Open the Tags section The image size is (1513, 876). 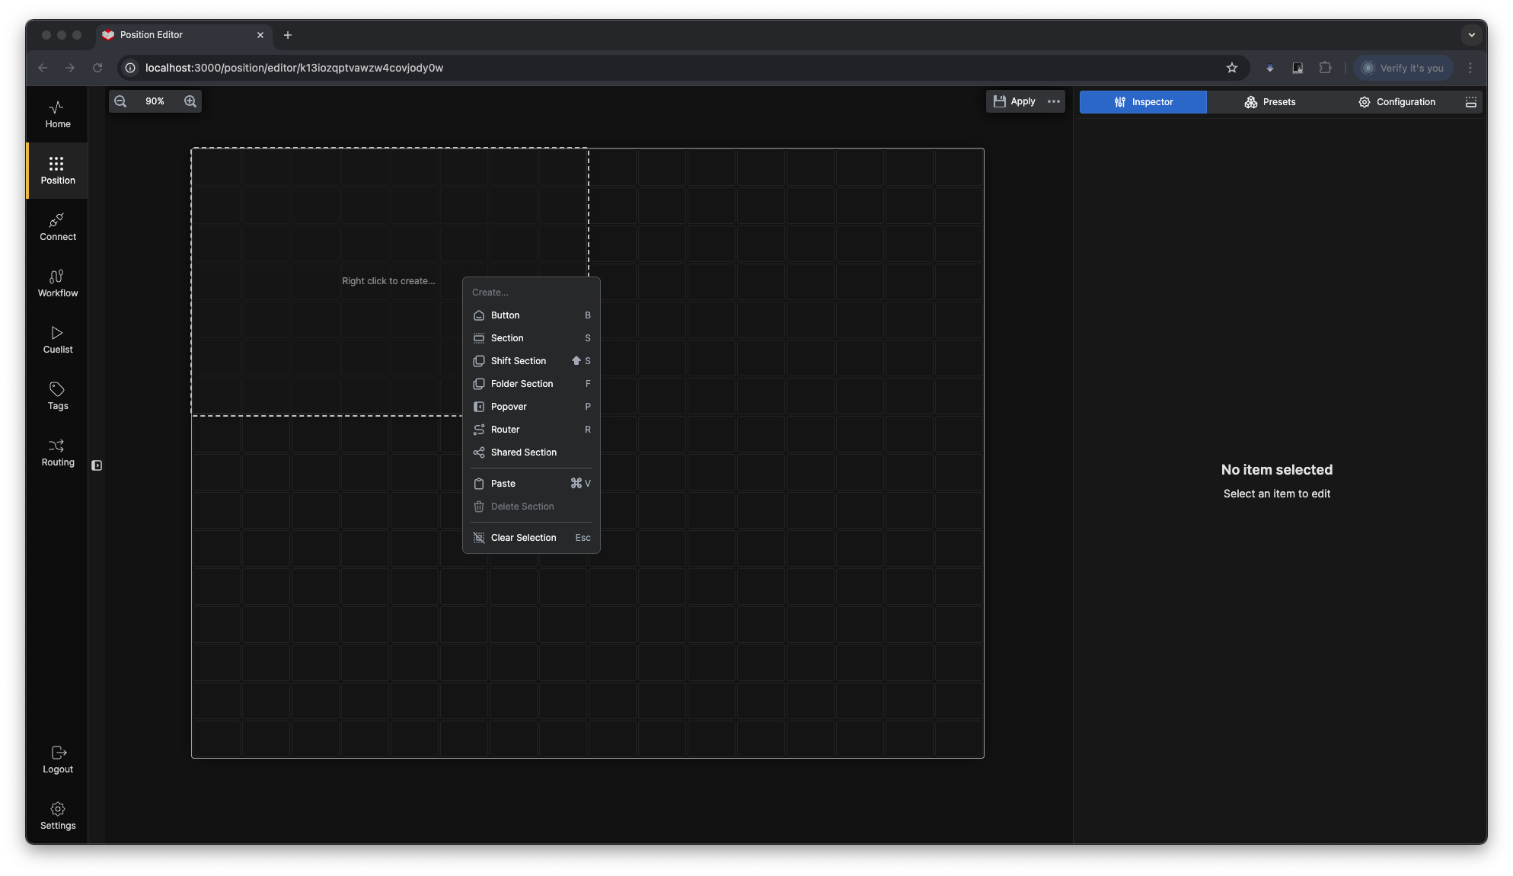[58, 396]
